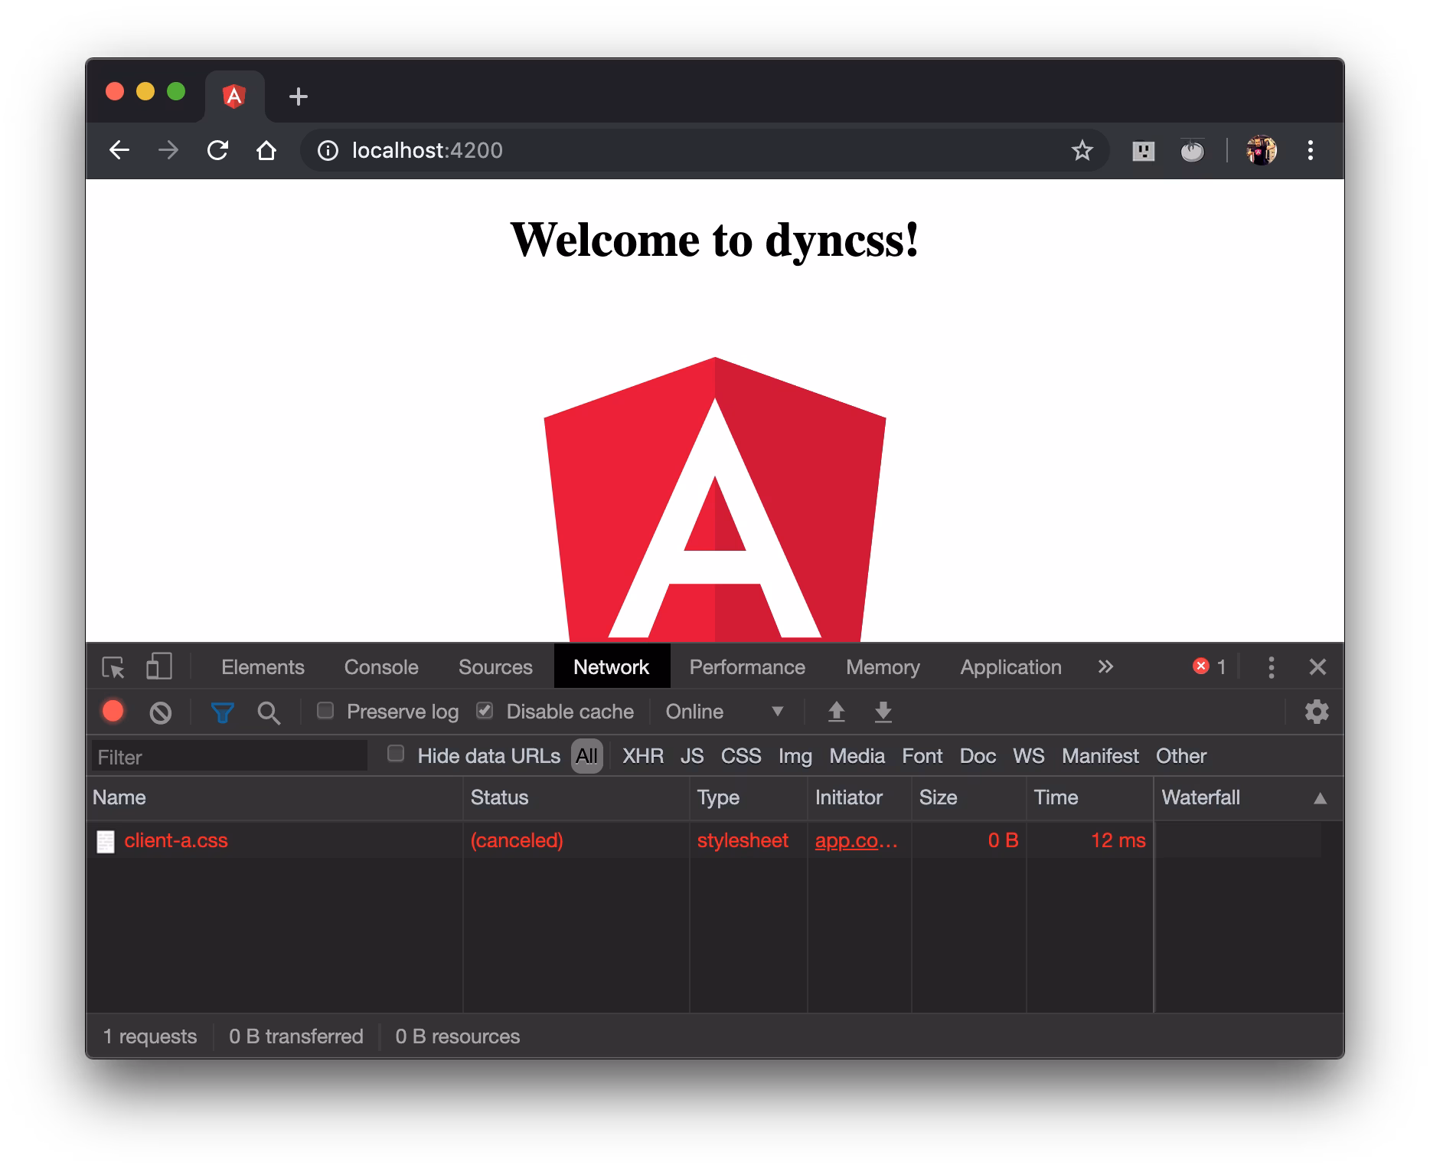Image resolution: width=1430 pixels, height=1172 pixels.
Task: Activate the inspect element picker
Action: 113,667
